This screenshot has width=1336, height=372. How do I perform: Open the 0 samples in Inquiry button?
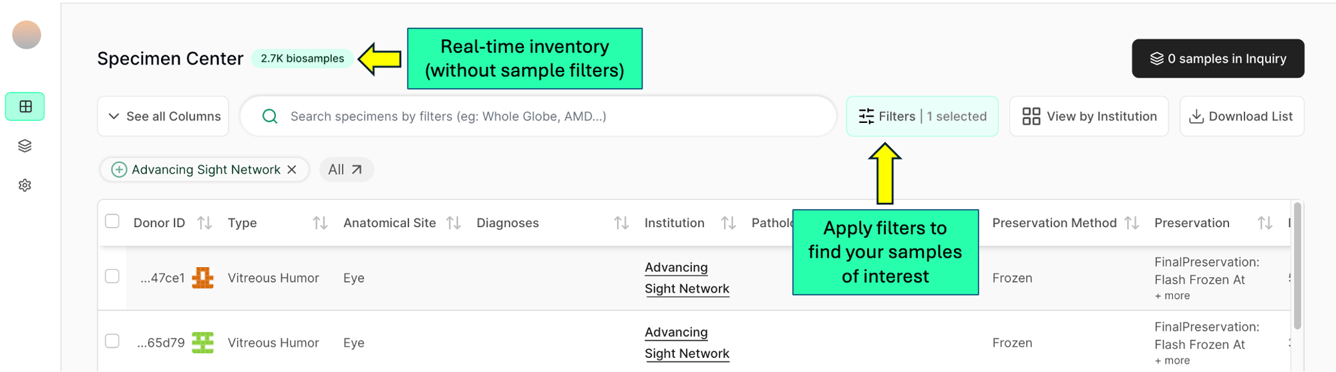tap(1218, 59)
